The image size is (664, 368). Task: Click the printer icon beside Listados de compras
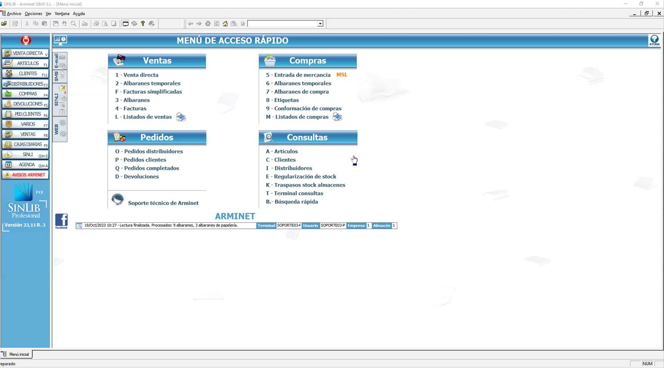coord(337,117)
